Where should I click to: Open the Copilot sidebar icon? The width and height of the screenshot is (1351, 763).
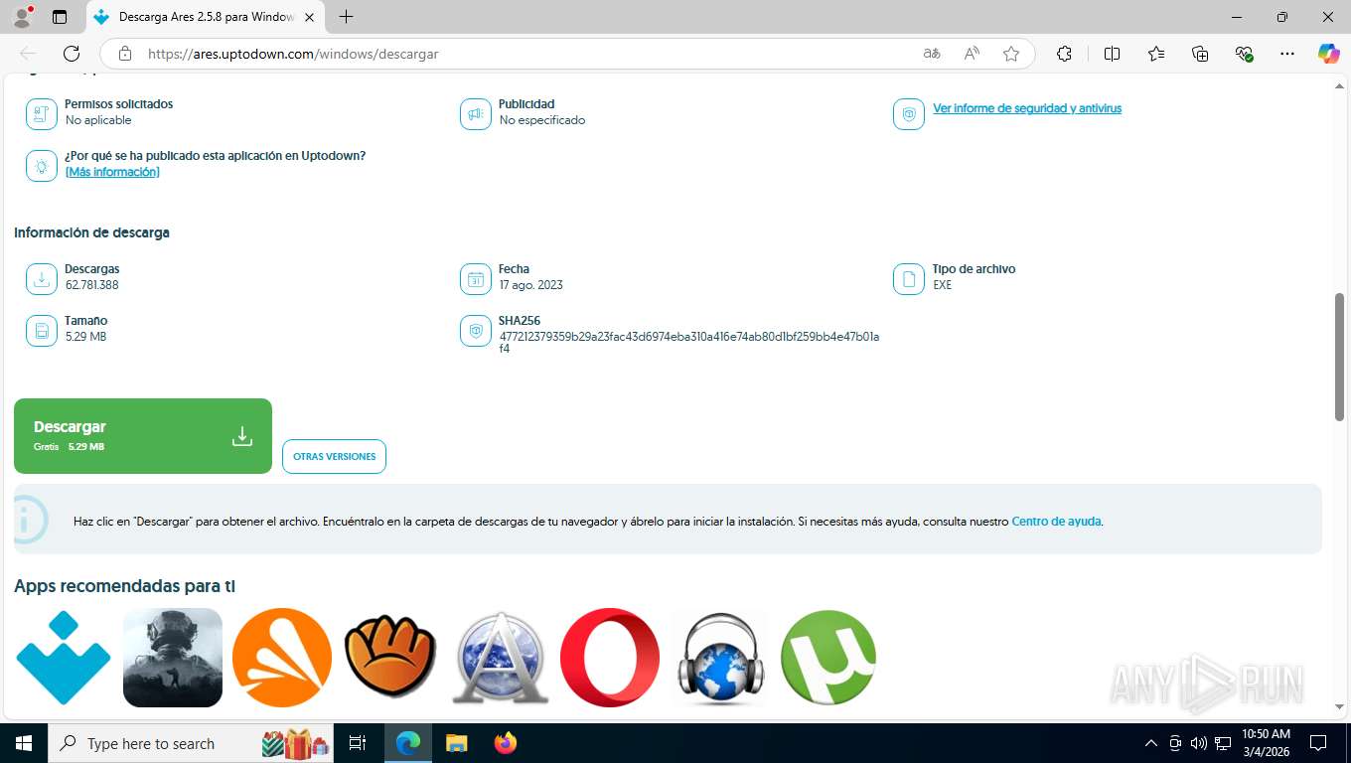tap(1329, 54)
